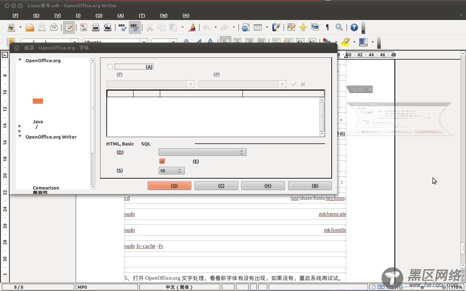Insert a Hyperlink via globe icon
Screen dimensions: 466x291
tap(245, 27)
